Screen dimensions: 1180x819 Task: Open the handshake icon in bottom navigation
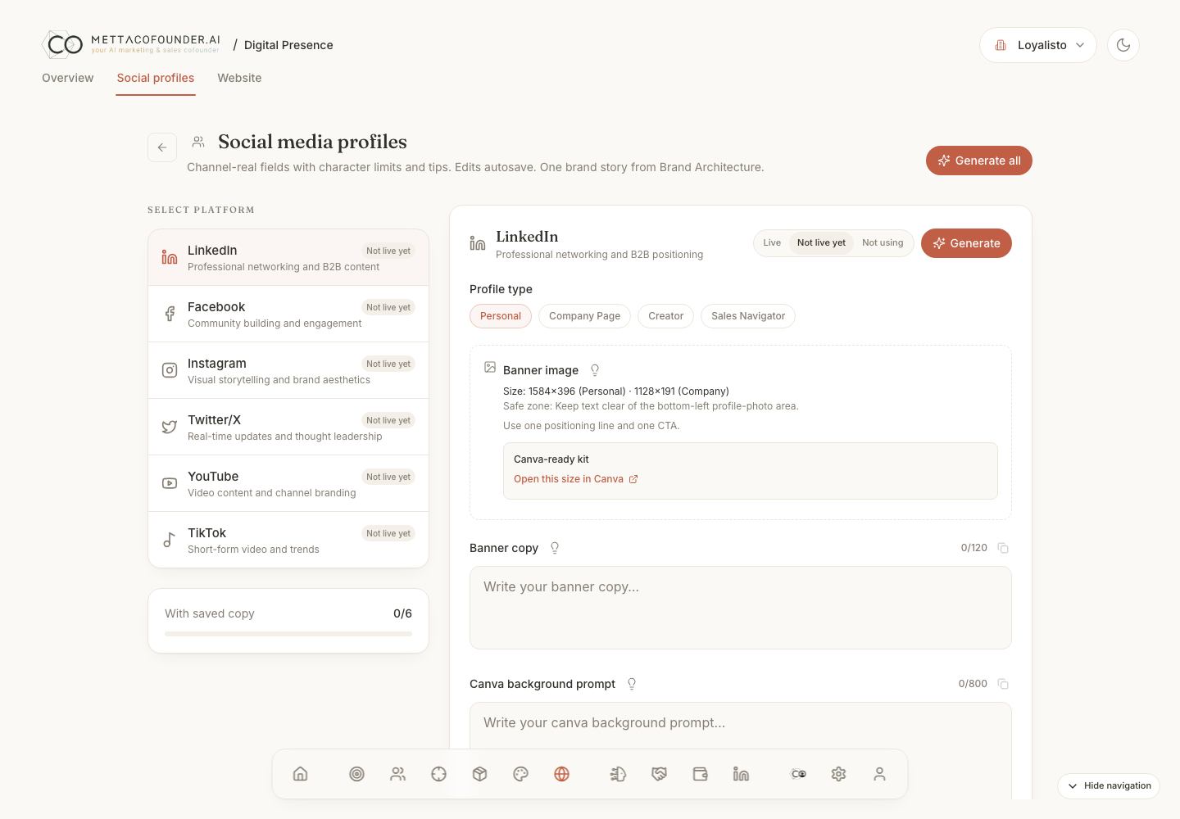point(660,774)
